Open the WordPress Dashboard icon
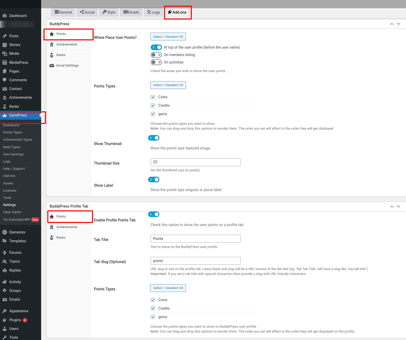This screenshot has width=406, height=340. pos(5,16)
